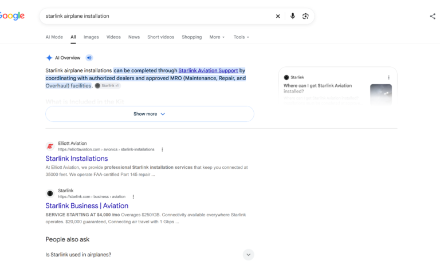Open the Starlink Business | Aviation result
The height and width of the screenshot is (261, 440).
pos(87,206)
